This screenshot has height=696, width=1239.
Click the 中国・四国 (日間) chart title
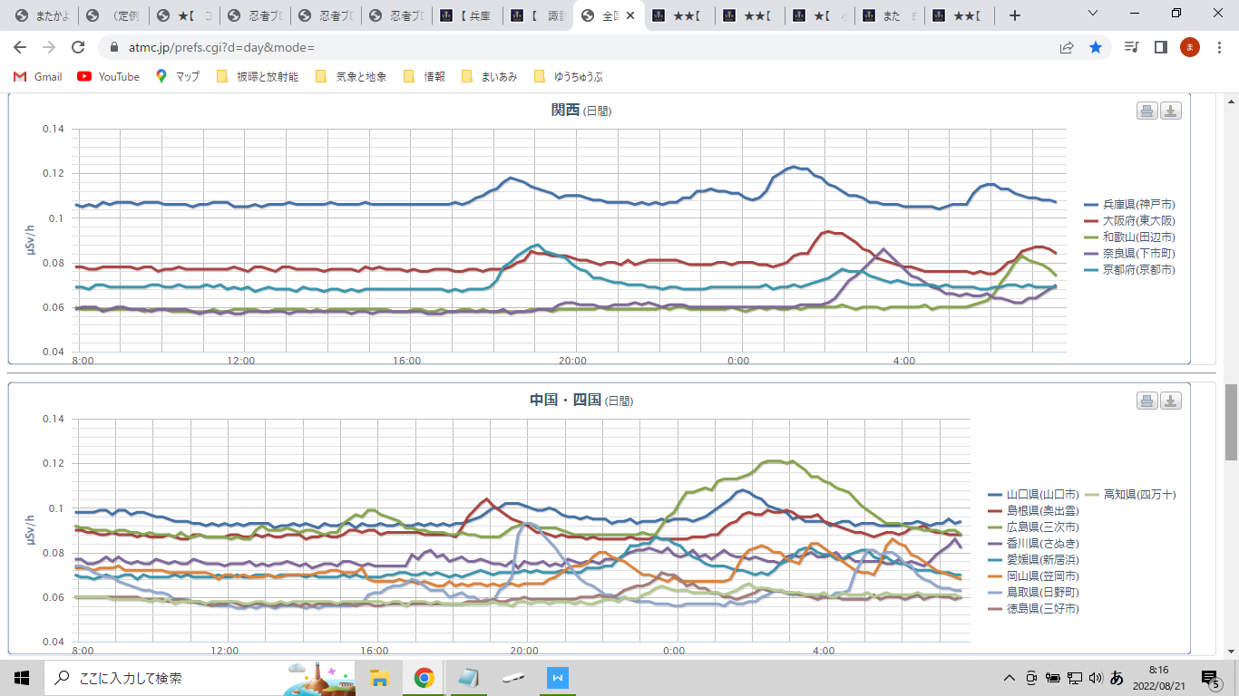tap(580, 400)
